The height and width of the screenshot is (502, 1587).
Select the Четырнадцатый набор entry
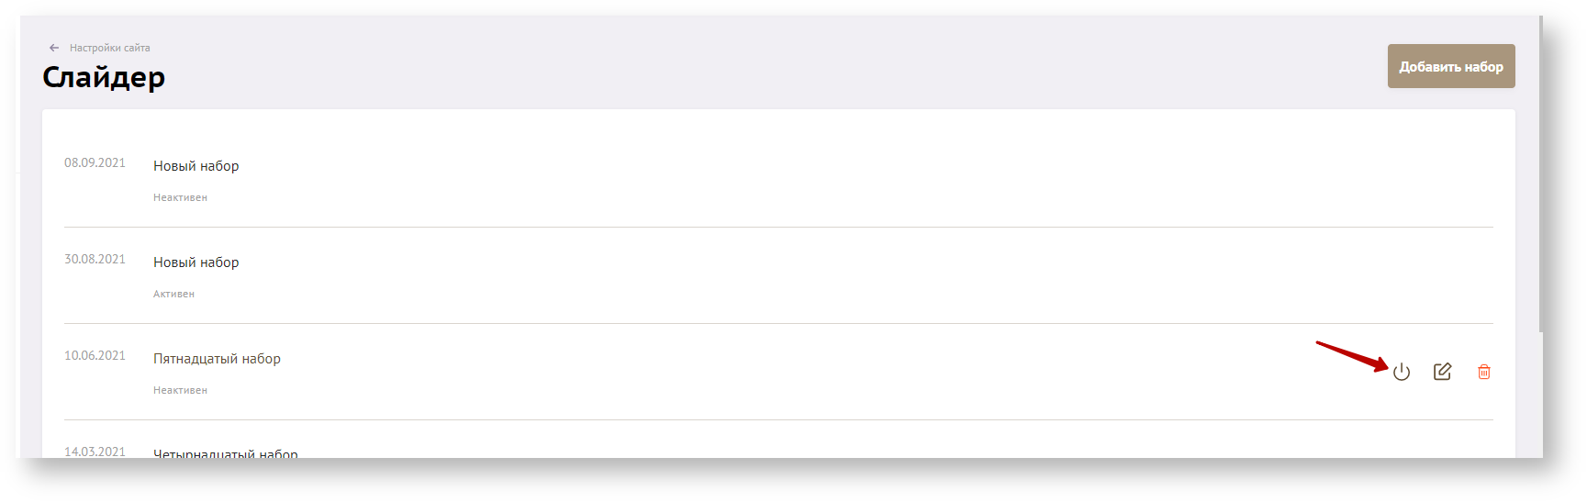coord(225,453)
